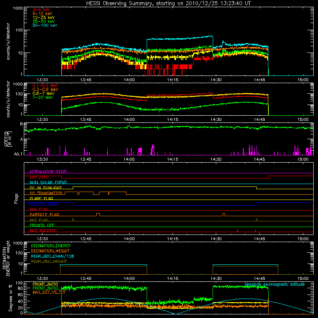Click the A0.1 tick label on GOES axis
The width and height of the screenshot is (318, 318).
point(18,154)
